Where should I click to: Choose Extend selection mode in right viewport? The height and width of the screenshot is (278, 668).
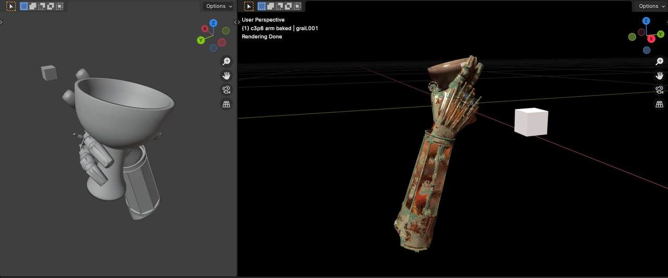(270, 6)
